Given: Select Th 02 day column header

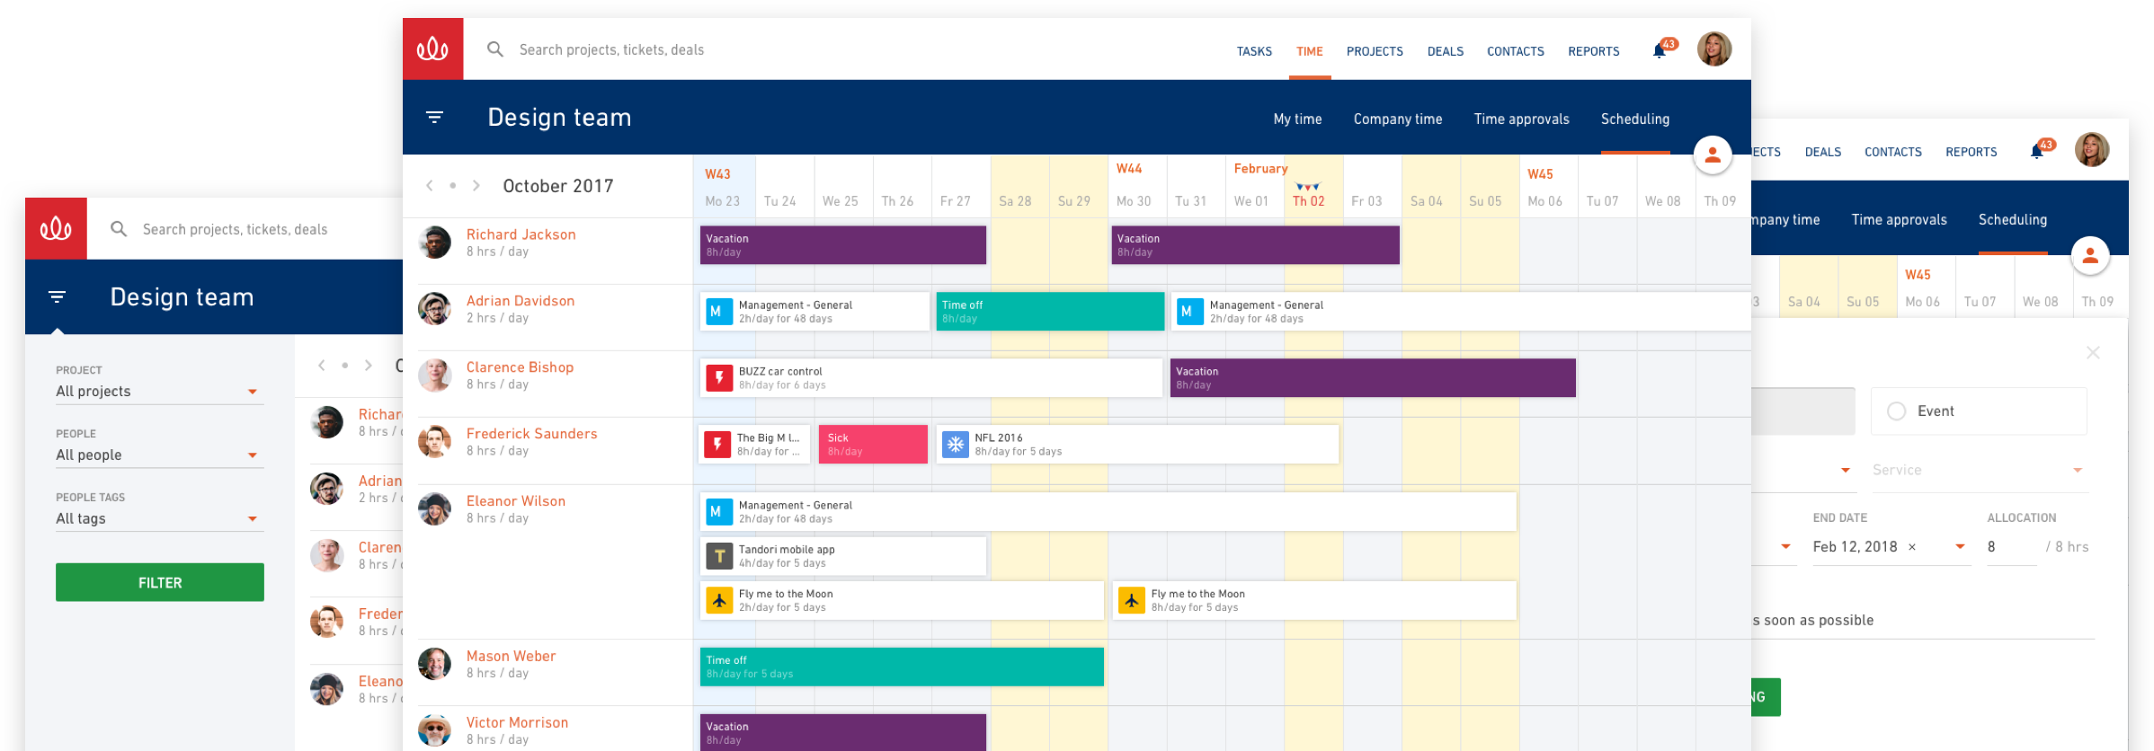Looking at the screenshot, I should coord(1308,201).
